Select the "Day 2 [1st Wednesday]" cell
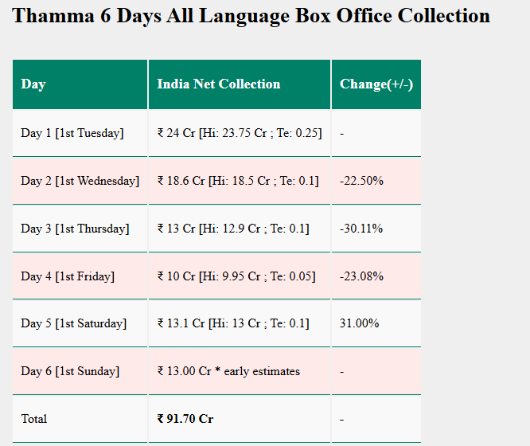Image resolution: width=530 pixels, height=446 pixels. pos(80,181)
